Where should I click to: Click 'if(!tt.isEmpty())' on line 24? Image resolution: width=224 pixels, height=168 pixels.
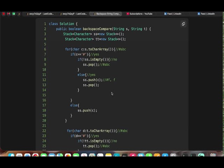[x=93, y=141]
